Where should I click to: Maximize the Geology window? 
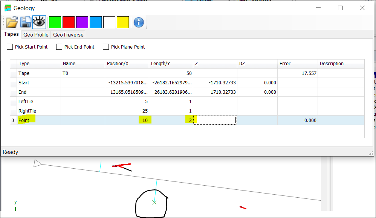pos(340,8)
